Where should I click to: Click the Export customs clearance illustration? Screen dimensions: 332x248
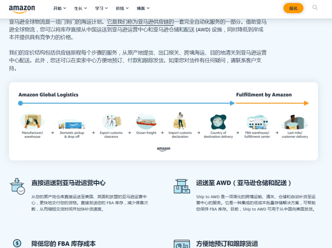pos(112,121)
